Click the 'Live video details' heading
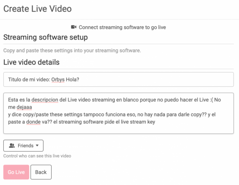The width and height of the screenshot is (239, 185). click(x=32, y=62)
